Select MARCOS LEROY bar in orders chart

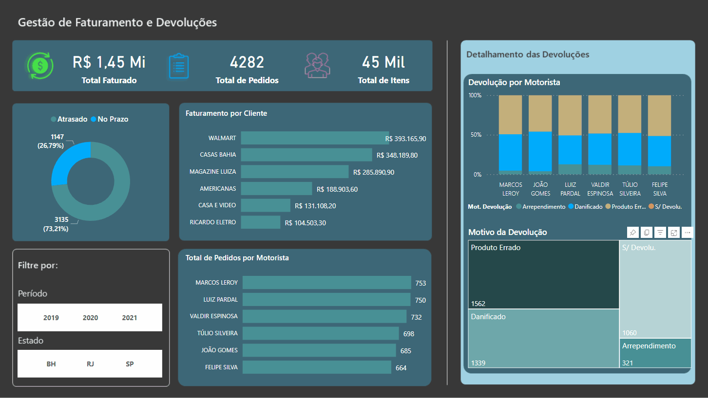[x=327, y=283]
